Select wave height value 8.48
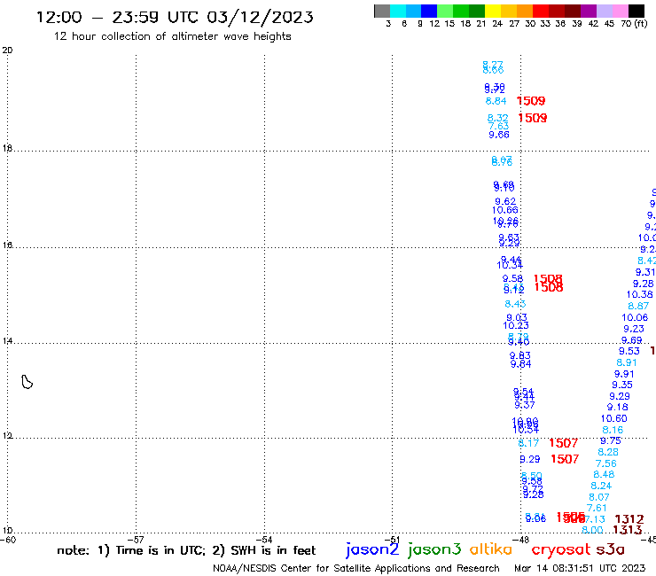The width and height of the screenshot is (656, 576). click(x=604, y=475)
